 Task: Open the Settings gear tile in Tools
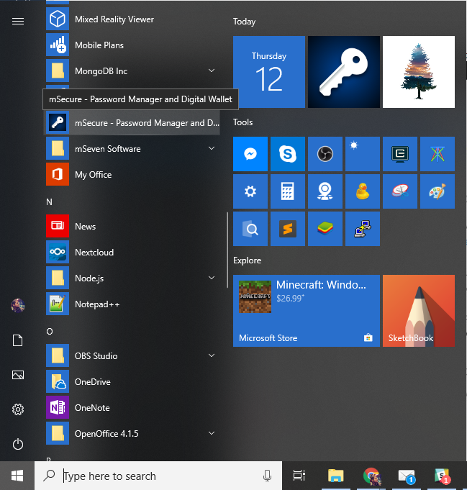pyautogui.click(x=250, y=191)
